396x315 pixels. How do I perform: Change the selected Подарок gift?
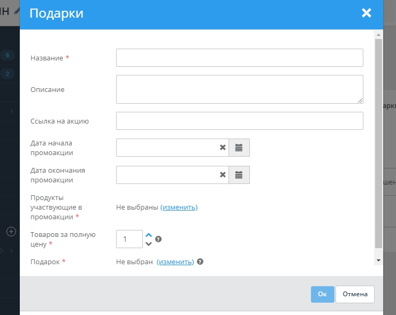click(175, 262)
